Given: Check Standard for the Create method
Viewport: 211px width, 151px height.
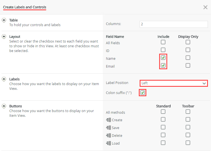Looking at the screenshot, I should [x=163, y=120].
